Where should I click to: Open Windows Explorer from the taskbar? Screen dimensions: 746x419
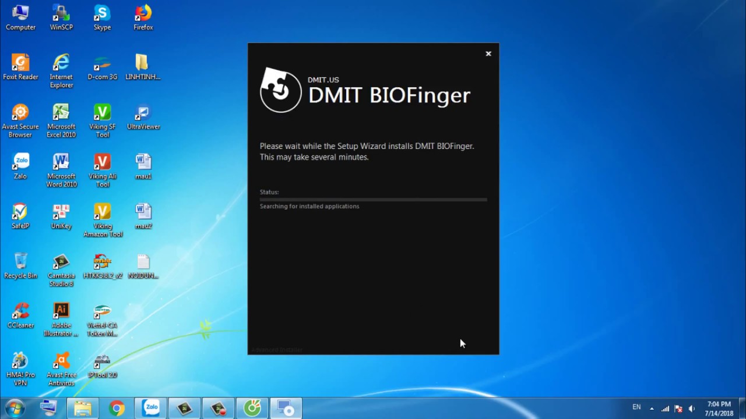(x=82, y=409)
